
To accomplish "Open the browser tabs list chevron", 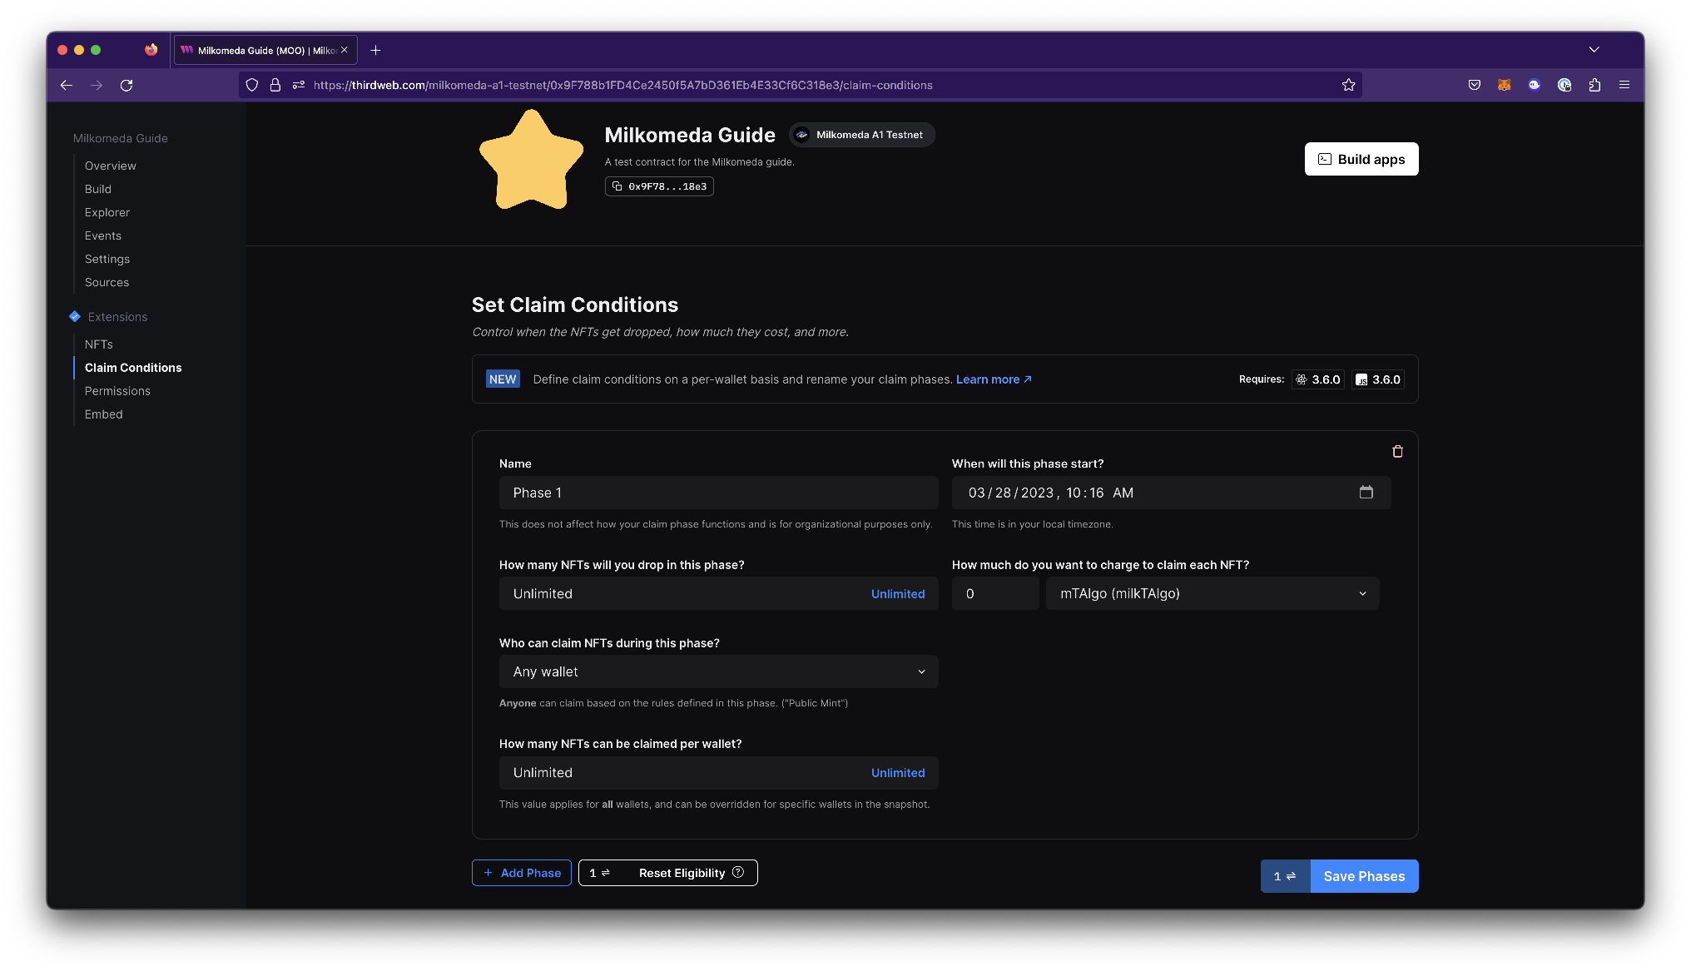I will pyautogui.click(x=1594, y=50).
